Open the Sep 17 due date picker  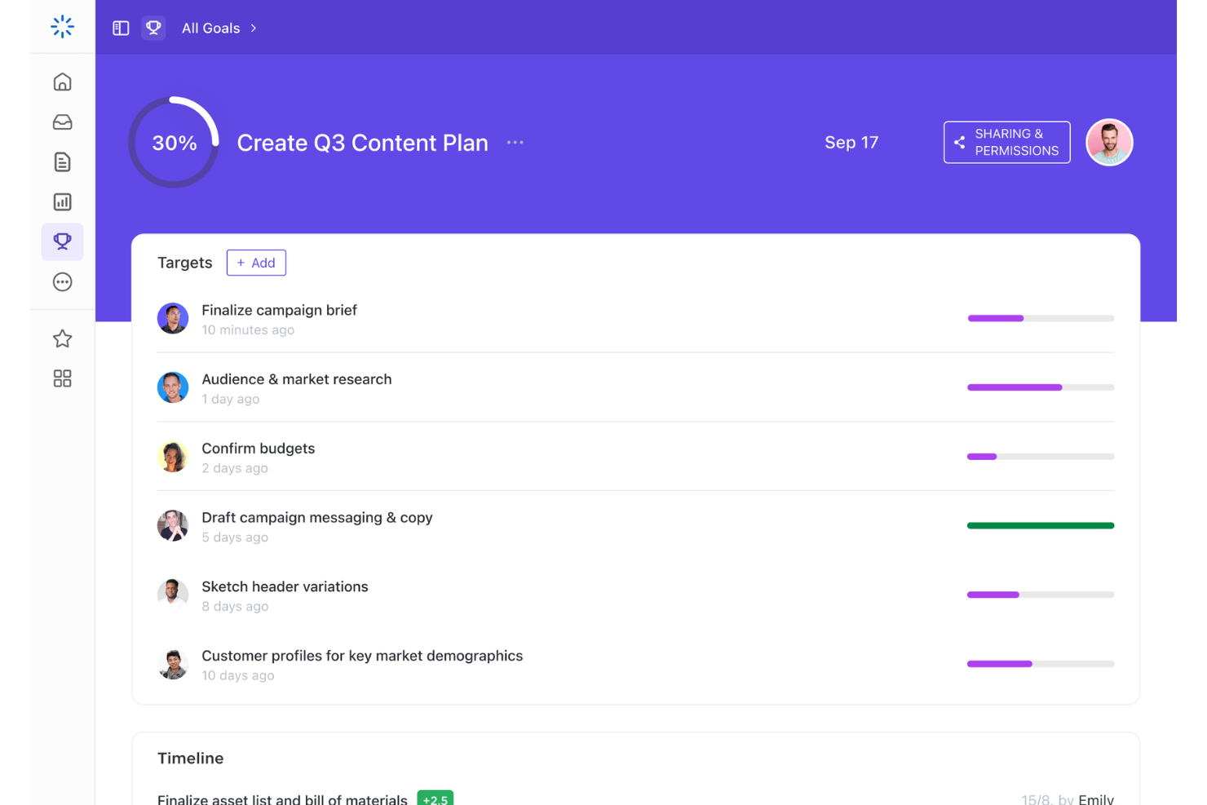[851, 142]
